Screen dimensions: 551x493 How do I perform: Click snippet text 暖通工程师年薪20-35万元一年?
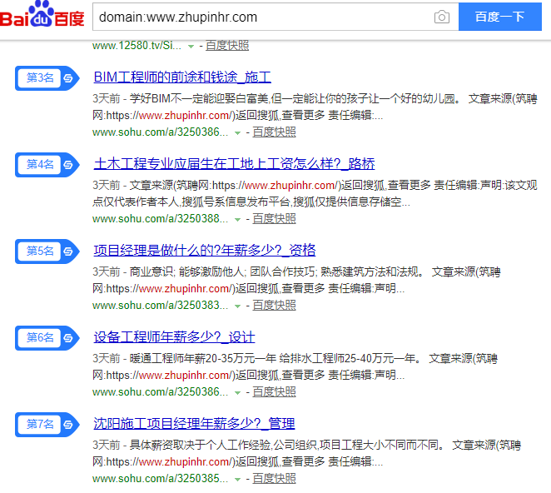[x=203, y=359]
